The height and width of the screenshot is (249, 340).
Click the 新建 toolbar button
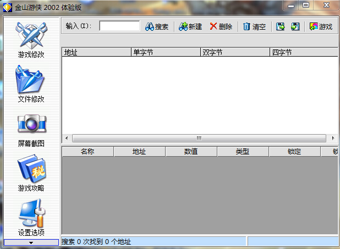[190, 26]
